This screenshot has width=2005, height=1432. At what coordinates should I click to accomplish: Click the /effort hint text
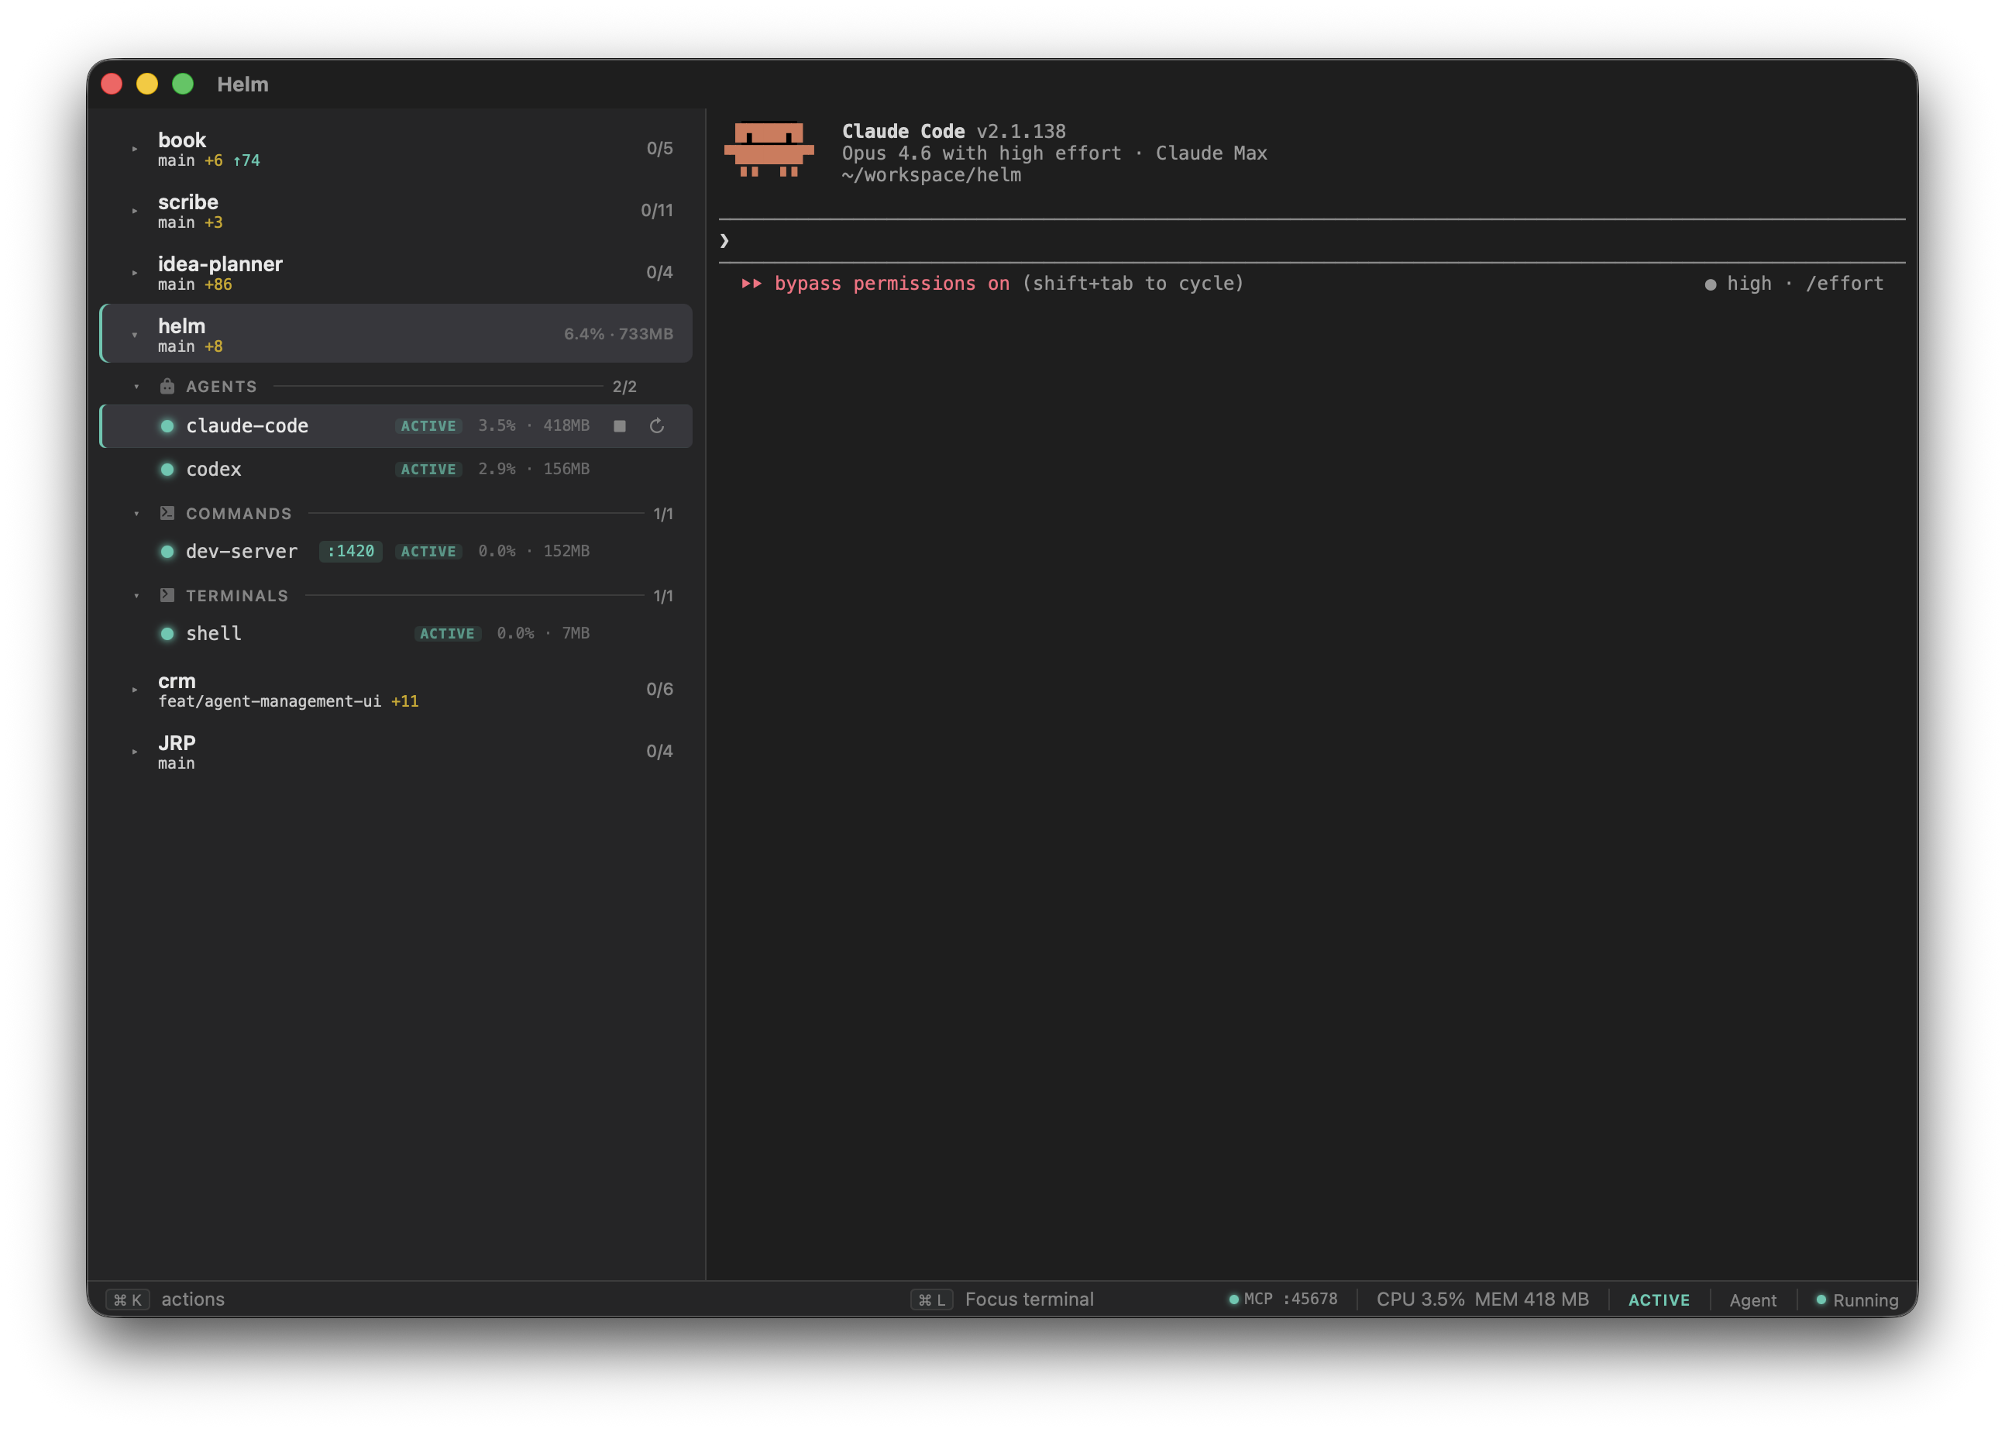1844,283
